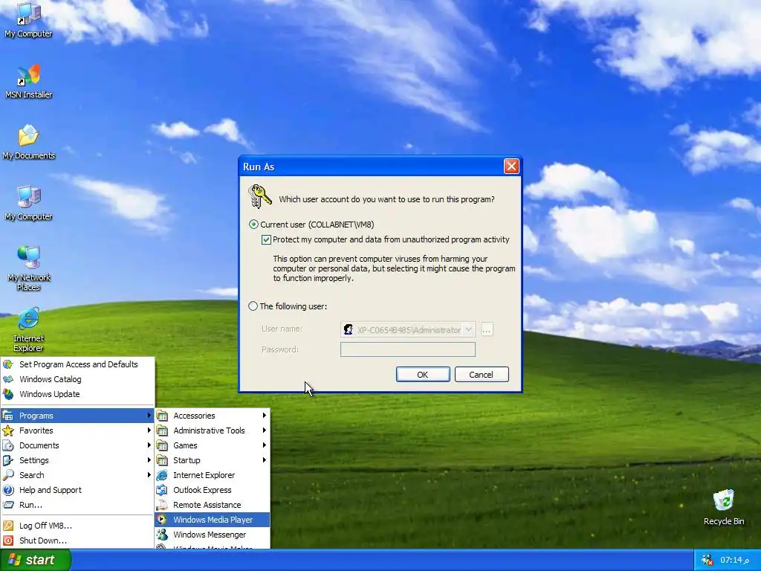Click the Windows Messenger icon in Programs menu
Image resolution: width=761 pixels, height=571 pixels.
coord(162,535)
